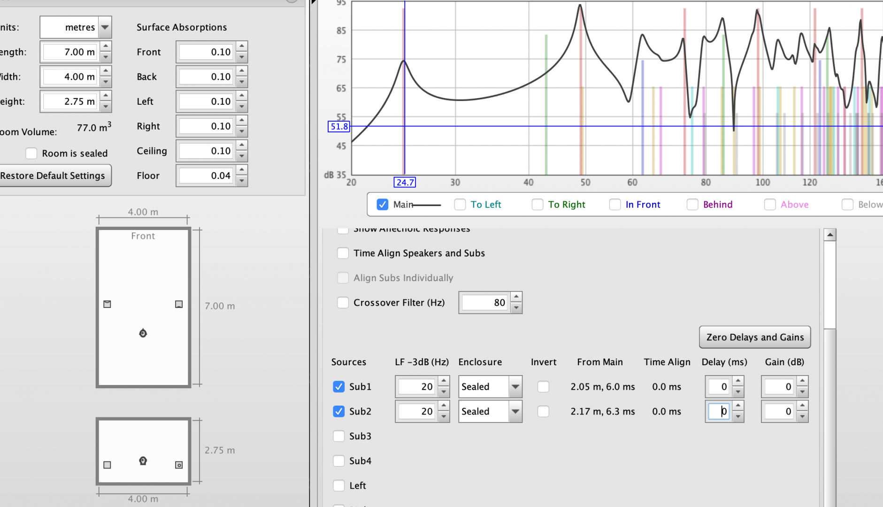
Task: Click left subwoofer icon in top-down room plan
Action: tap(107, 304)
